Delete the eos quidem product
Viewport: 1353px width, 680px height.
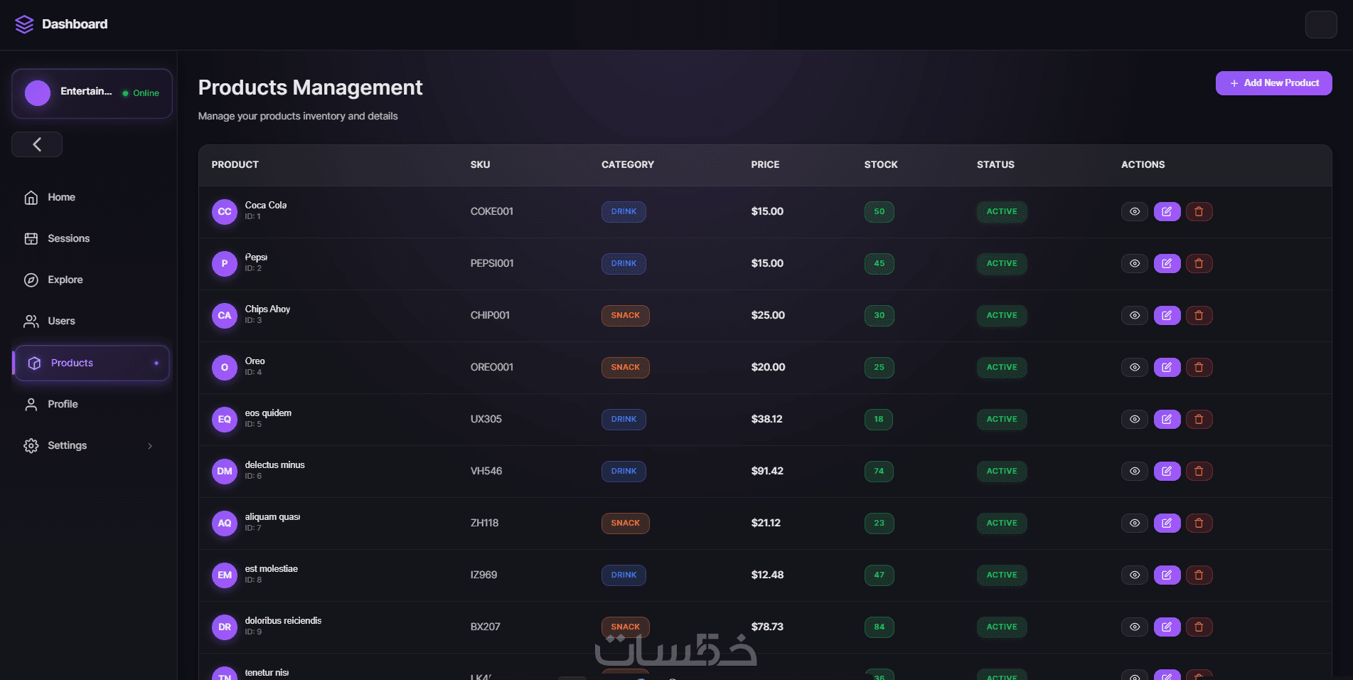[x=1199, y=419]
